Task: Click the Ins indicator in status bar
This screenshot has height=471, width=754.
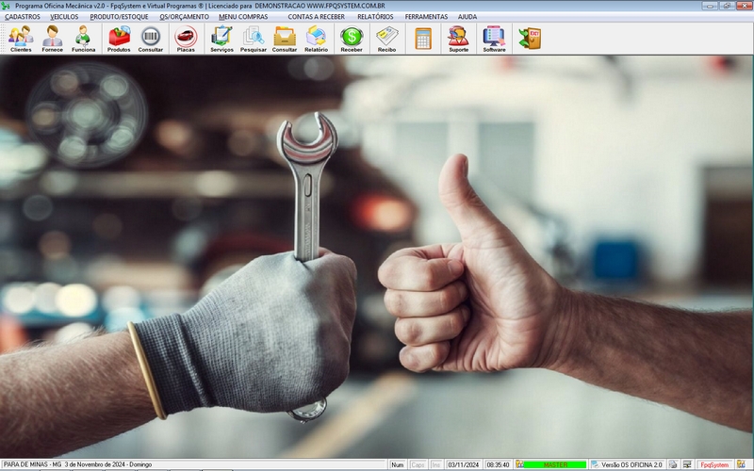Action: coord(435,464)
